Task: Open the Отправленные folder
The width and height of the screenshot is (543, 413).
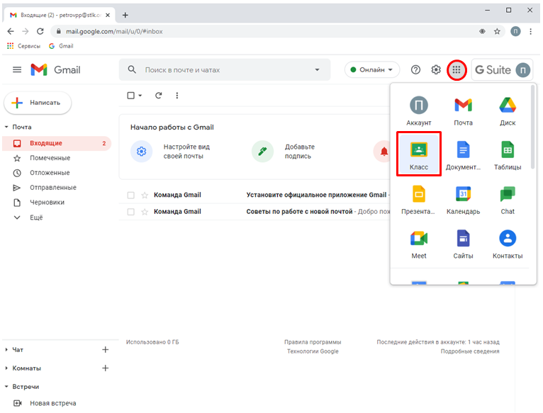Action: coord(53,188)
